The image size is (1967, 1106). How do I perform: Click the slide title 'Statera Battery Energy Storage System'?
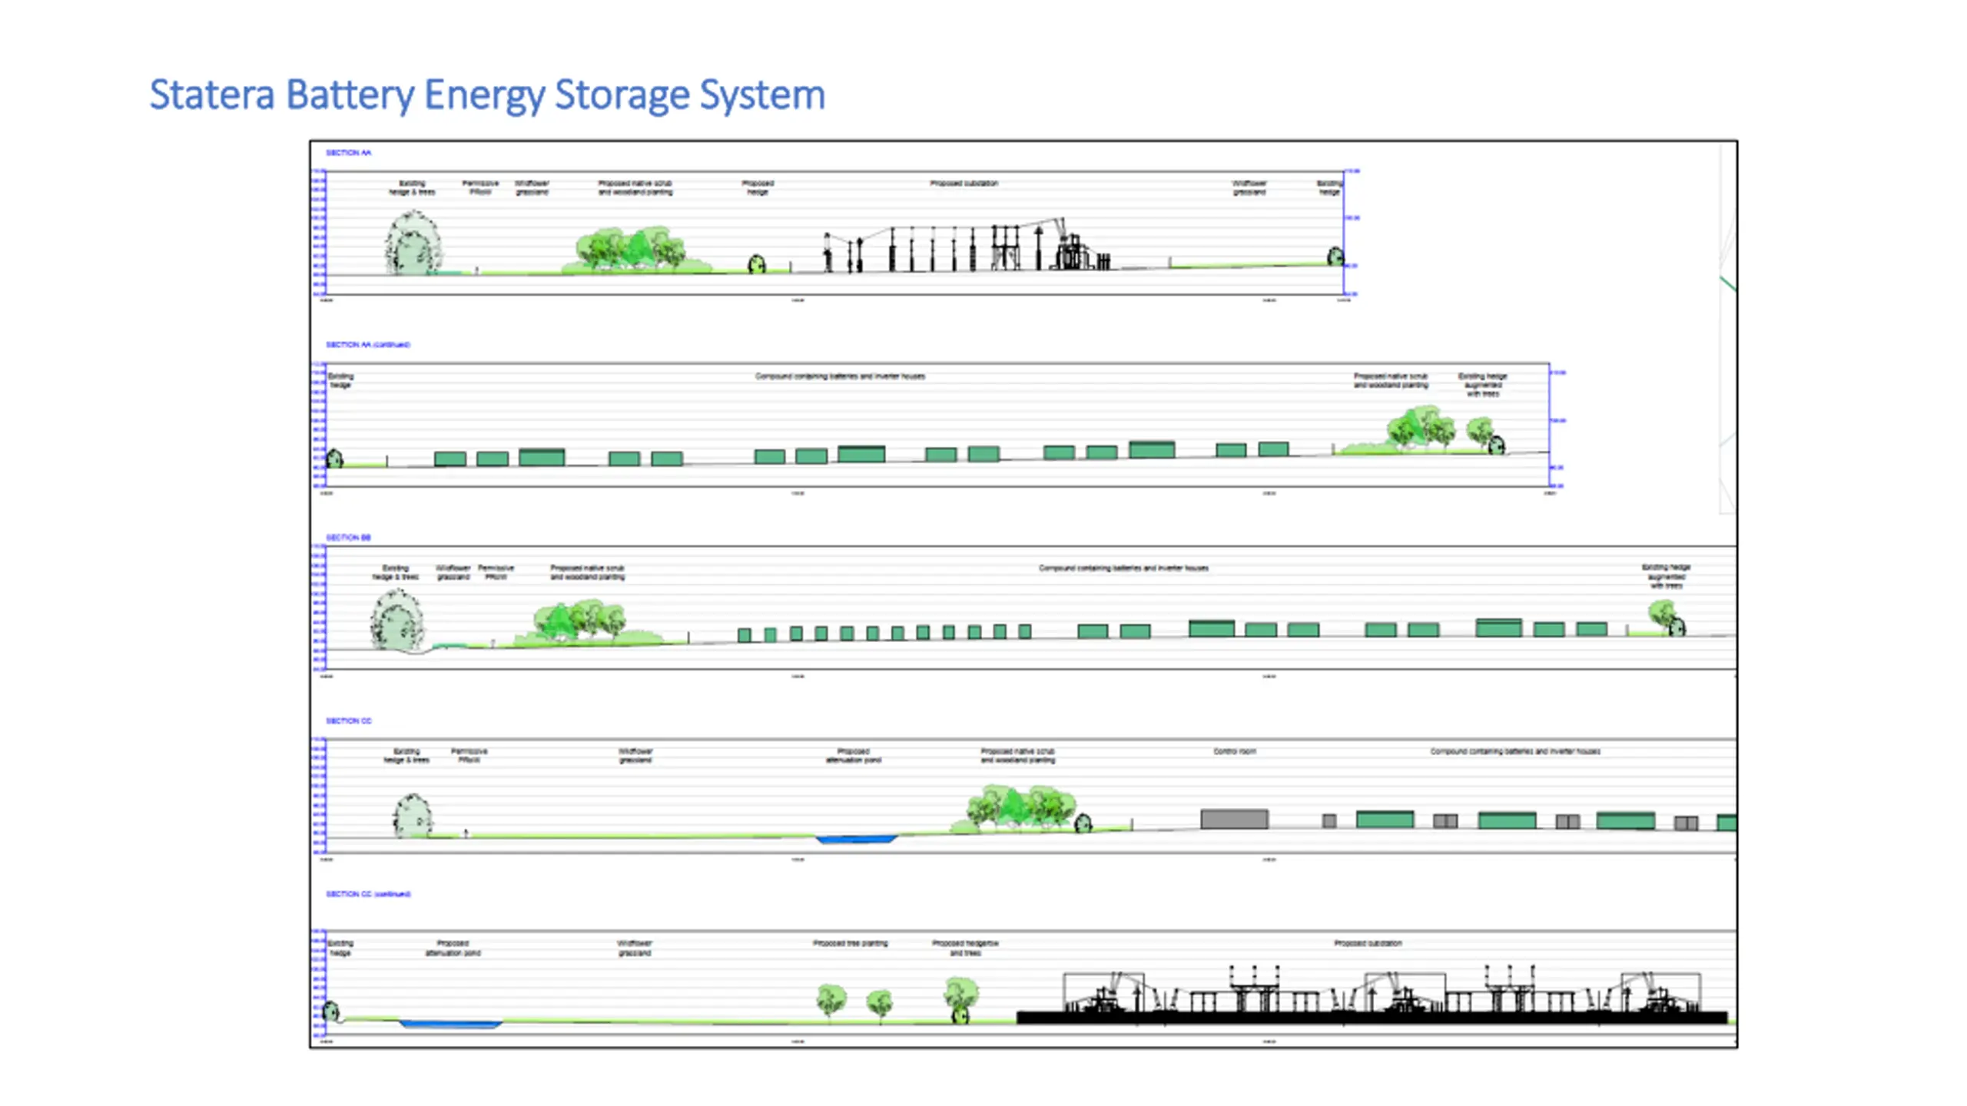point(487,95)
